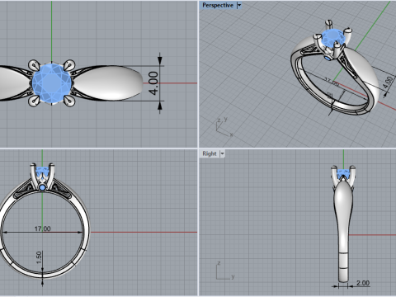Select the ring shank in Right view
Screen dimensions: 396x297
[342, 231]
